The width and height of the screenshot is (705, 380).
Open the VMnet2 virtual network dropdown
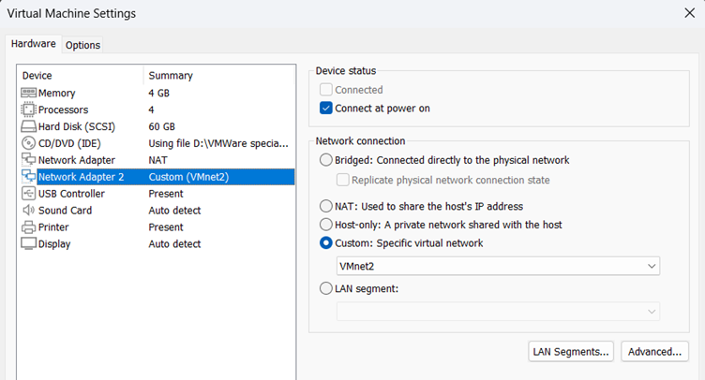(x=498, y=267)
